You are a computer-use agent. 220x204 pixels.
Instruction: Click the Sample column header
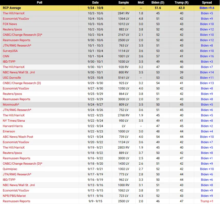(x=124, y=3)
